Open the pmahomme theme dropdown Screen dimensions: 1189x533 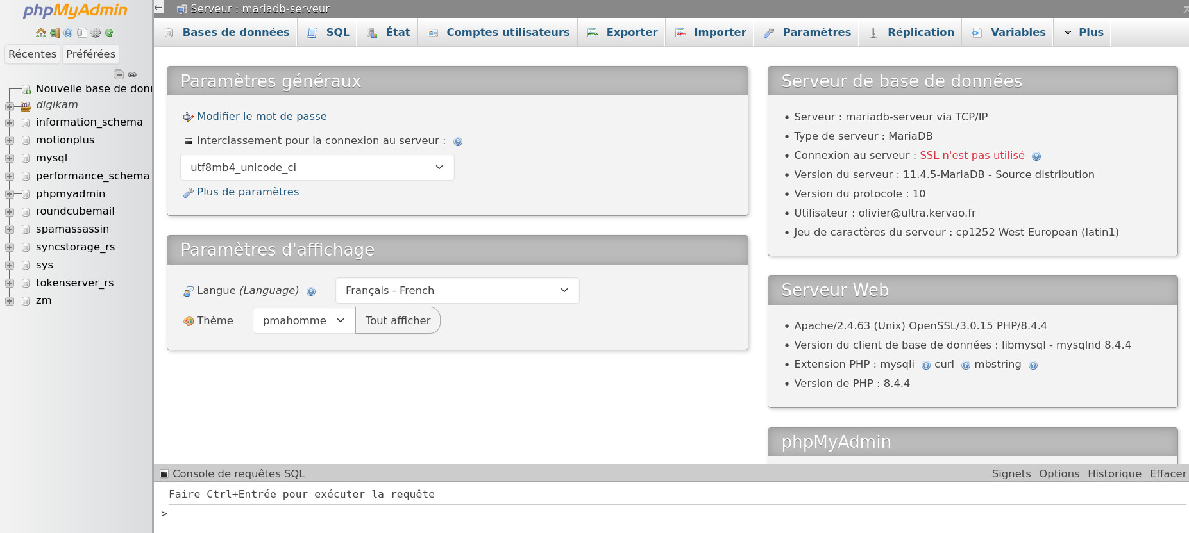click(303, 320)
